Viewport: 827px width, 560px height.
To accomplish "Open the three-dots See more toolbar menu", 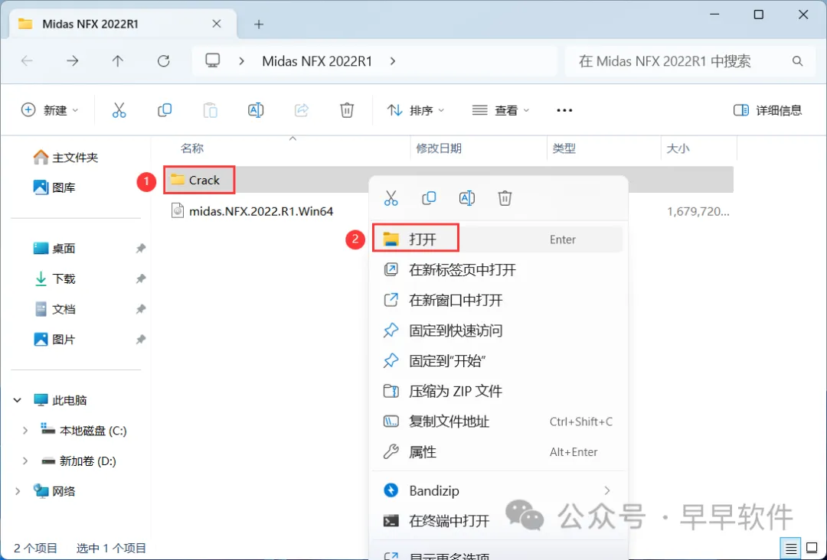I will (564, 110).
